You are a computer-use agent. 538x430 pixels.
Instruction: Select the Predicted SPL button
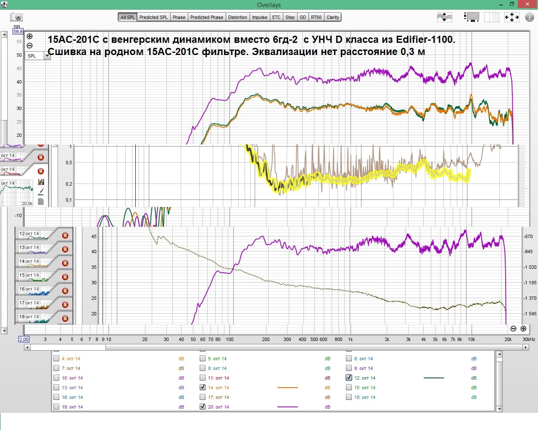[x=153, y=17]
